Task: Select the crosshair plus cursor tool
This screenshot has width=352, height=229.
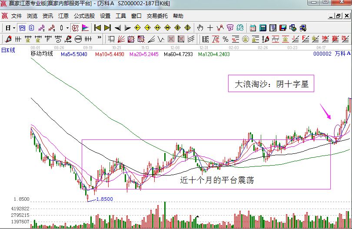Action: click(x=210, y=28)
